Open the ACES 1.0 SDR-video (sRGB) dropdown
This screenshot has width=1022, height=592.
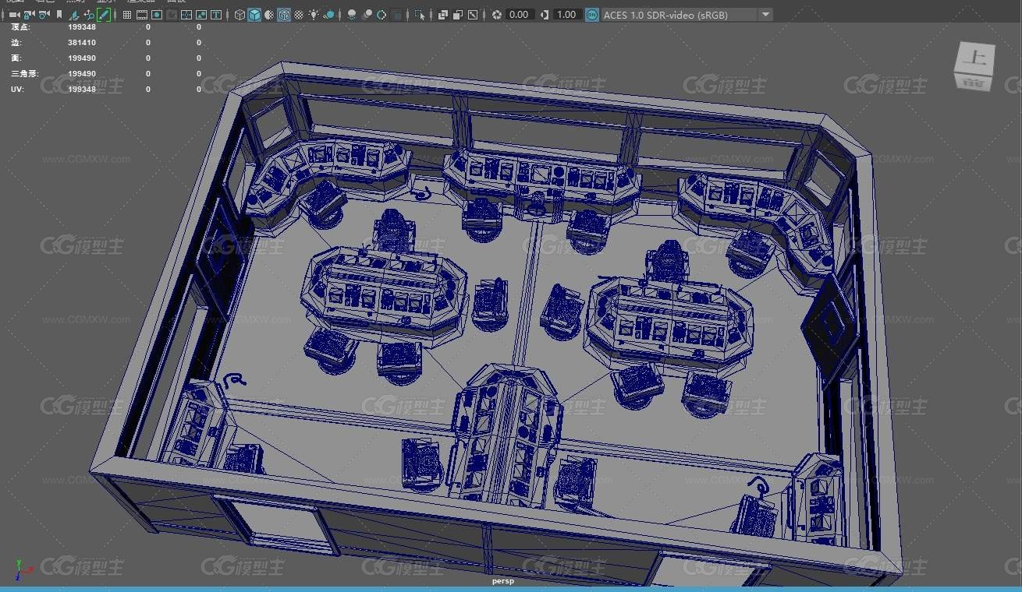tap(687, 15)
